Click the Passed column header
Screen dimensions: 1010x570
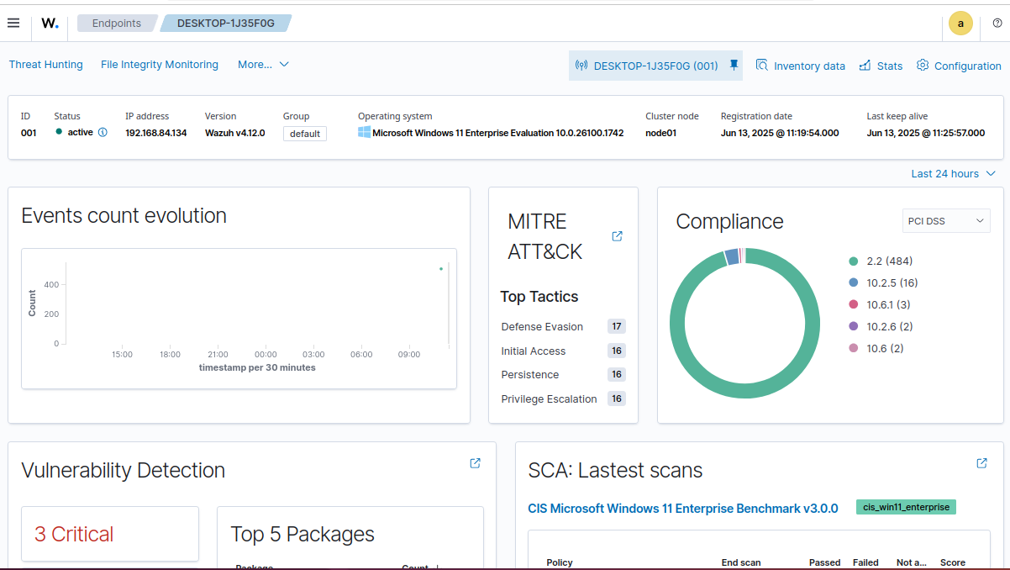tap(825, 562)
